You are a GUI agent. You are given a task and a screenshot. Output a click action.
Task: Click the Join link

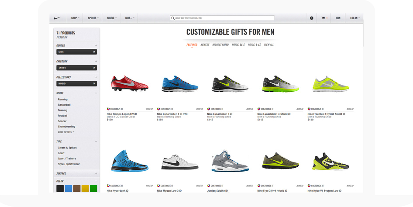click(338, 18)
